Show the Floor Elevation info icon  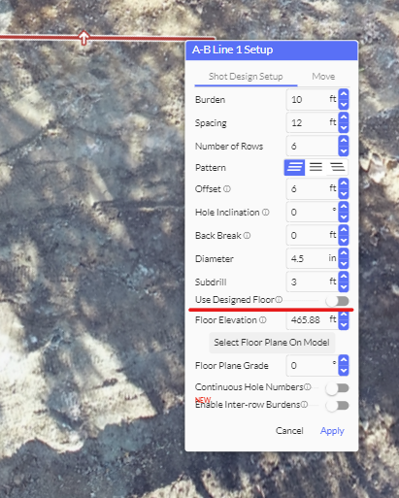pos(263,320)
